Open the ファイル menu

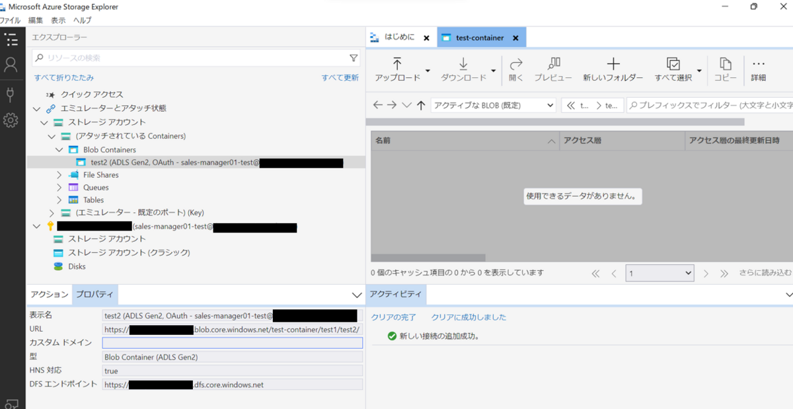(10, 20)
